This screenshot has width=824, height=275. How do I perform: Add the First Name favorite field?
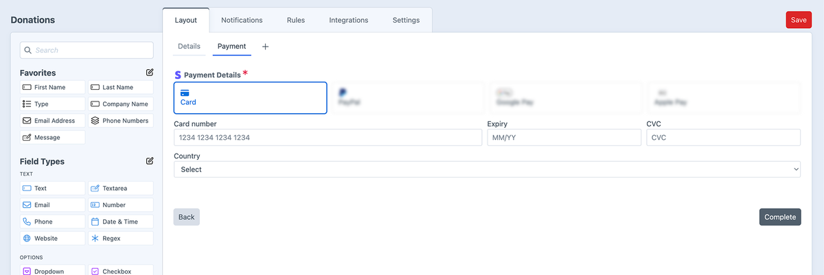(x=53, y=87)
